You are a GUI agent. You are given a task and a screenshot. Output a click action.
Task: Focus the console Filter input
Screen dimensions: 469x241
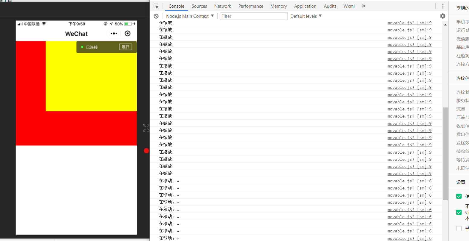tap(254, 16)
